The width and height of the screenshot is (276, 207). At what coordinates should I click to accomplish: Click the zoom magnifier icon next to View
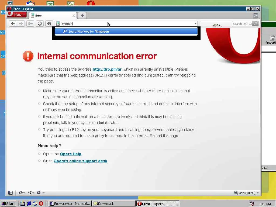[x=236, y=193]
